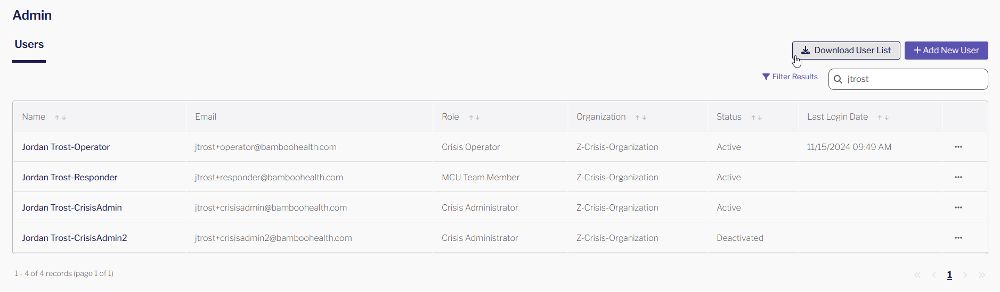Open Filter Results options
This screenshot has height=292, width=1000.
click(x=790, y=77)
